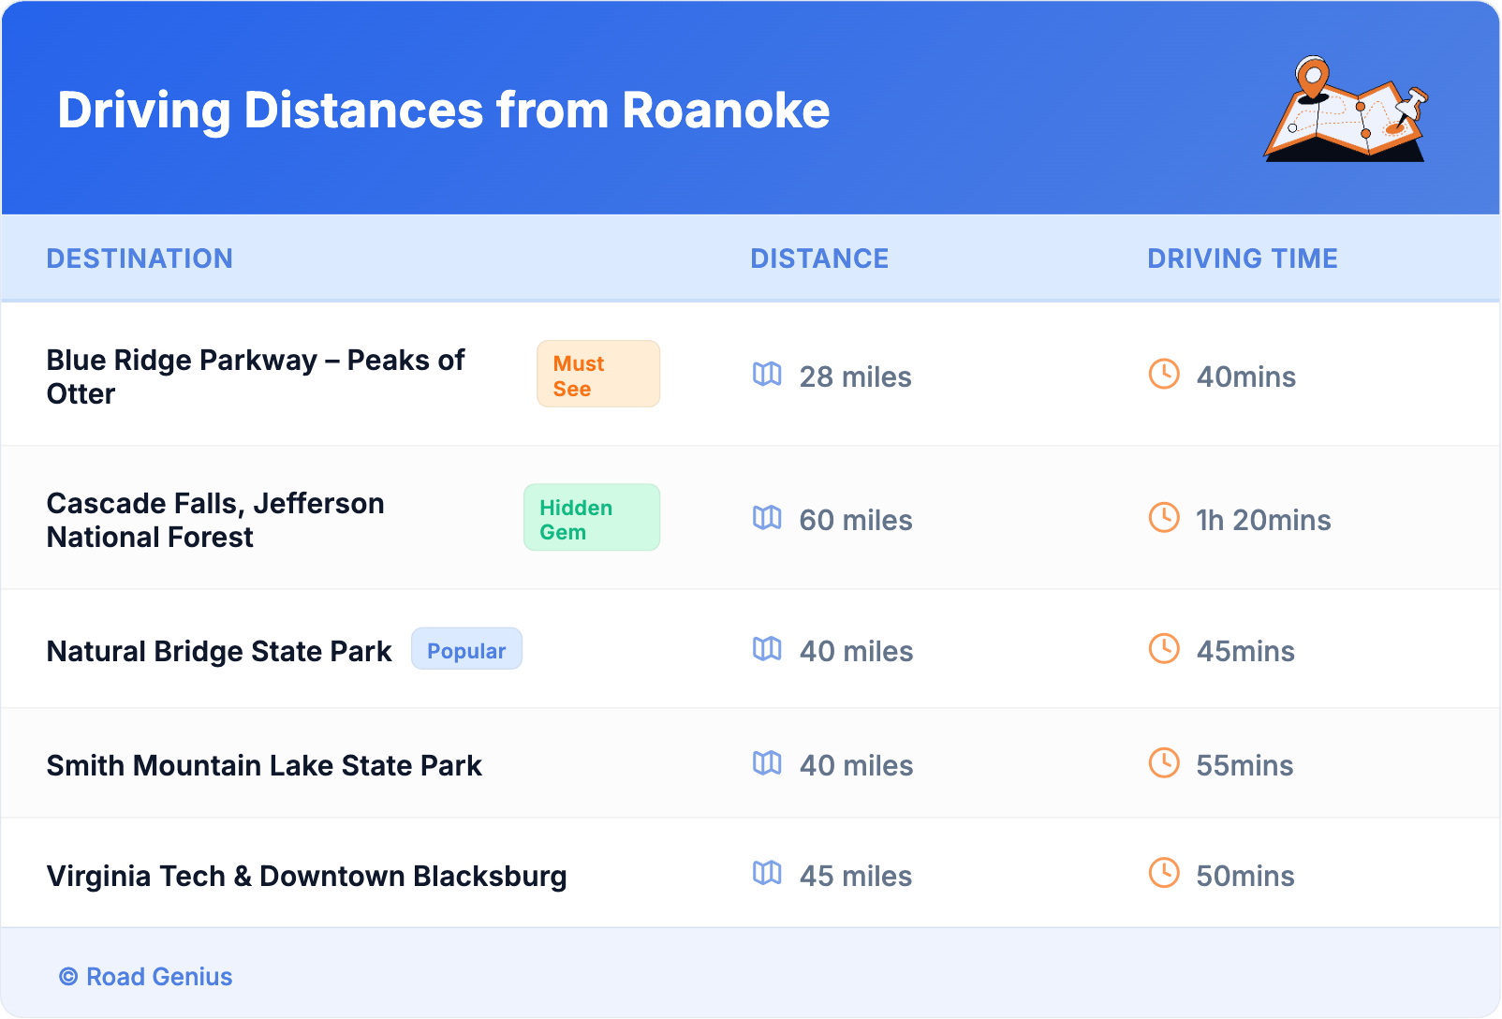Image resolution: width=1502 pixels, height=1019 pixels.
Task: Click the blue Popular badge
Action: click(466, 650)
